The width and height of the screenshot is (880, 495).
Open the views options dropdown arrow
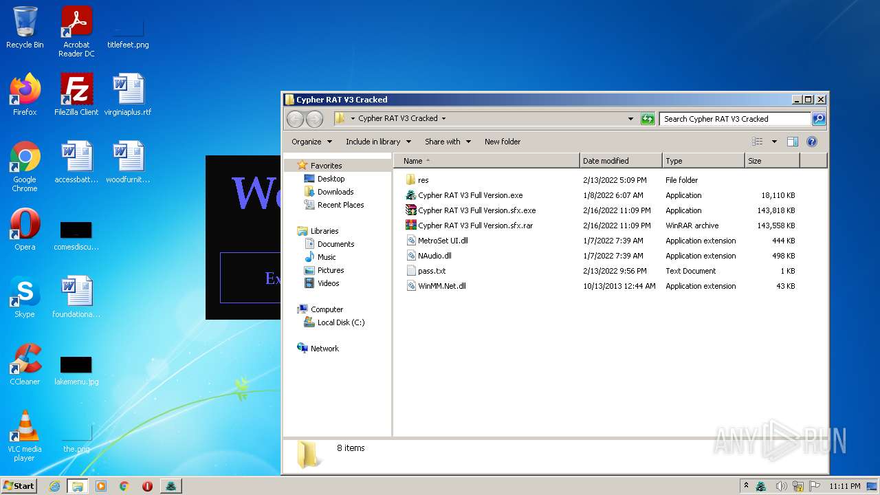(x=774, y=142)
